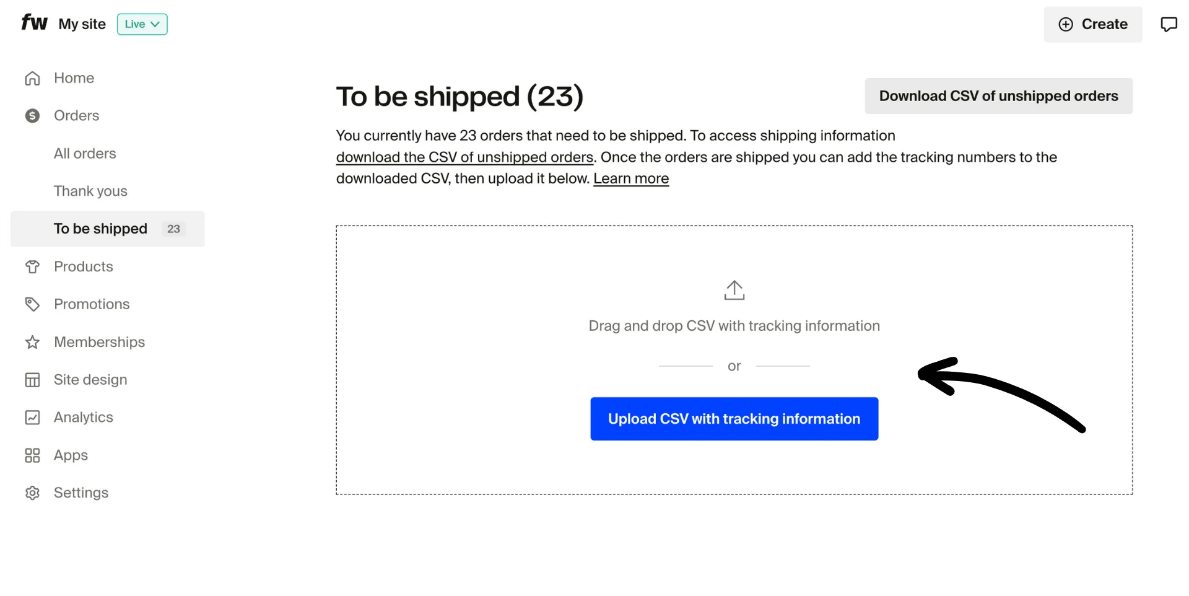Click the Site design grid icon

[x=32, y=379]
